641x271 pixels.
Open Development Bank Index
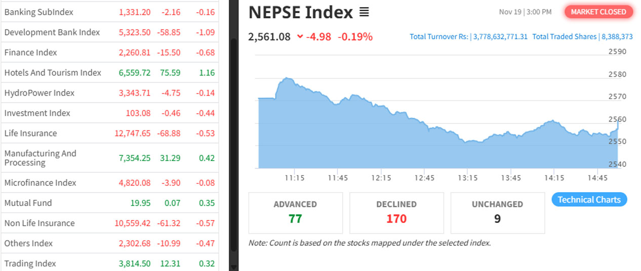pos(52,32)
